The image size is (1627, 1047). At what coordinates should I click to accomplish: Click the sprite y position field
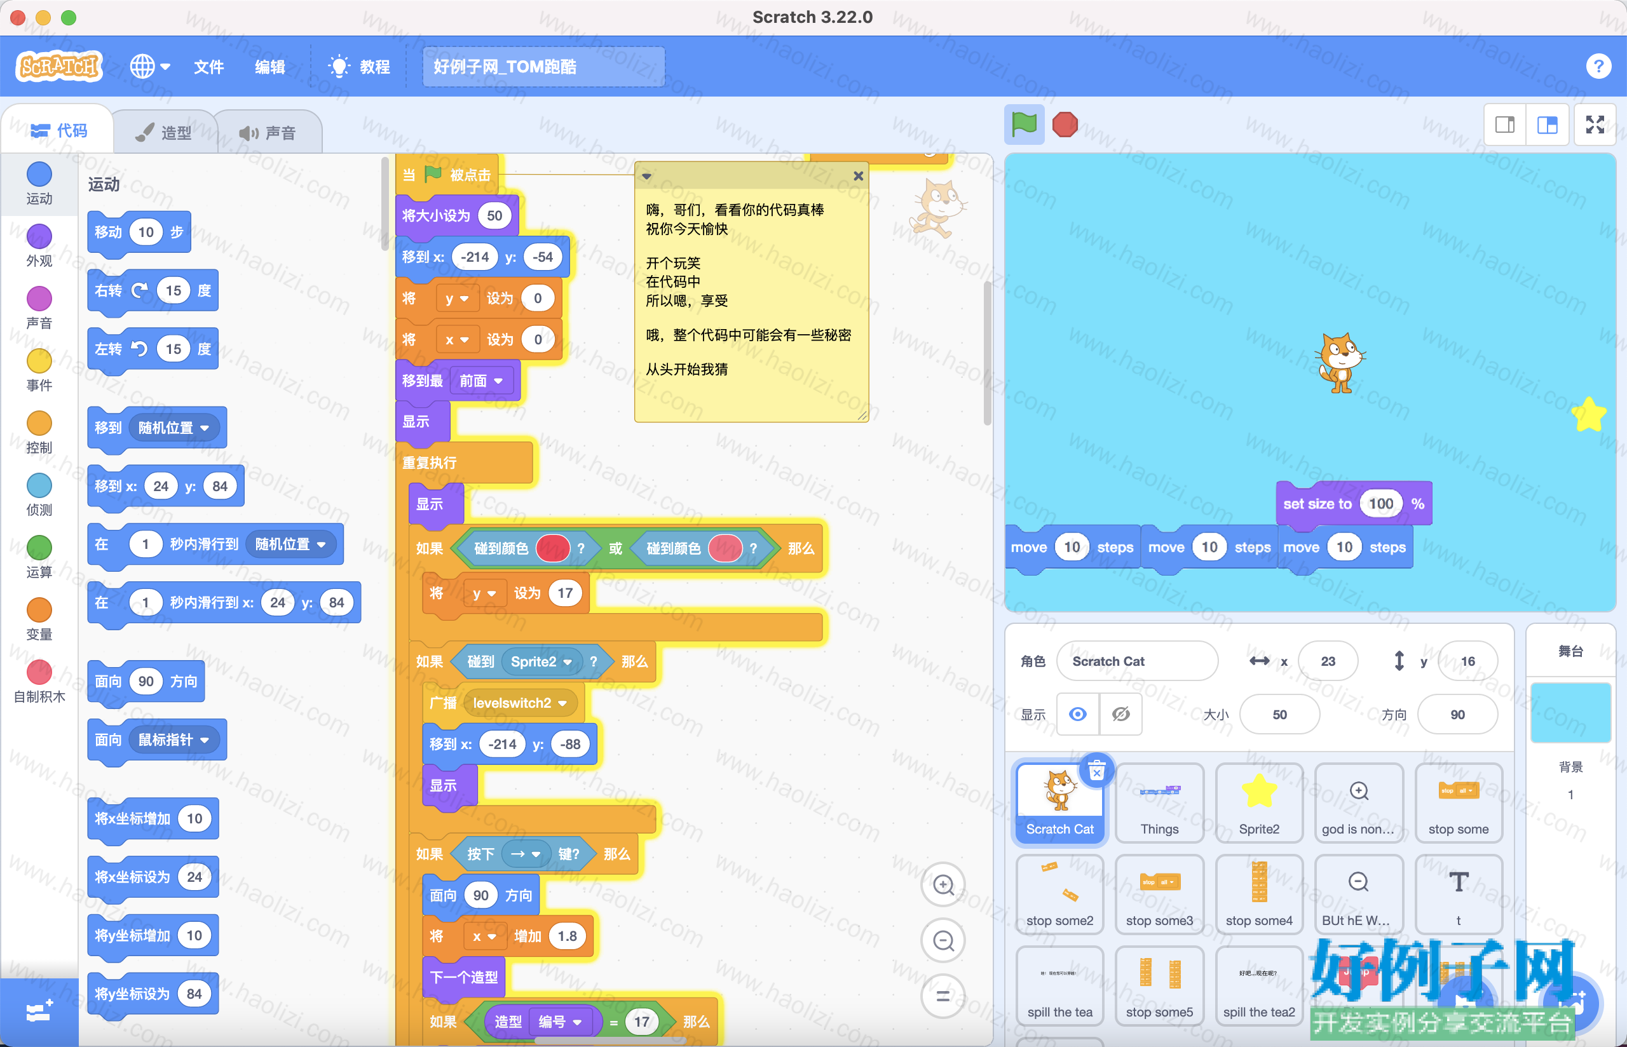click(1467, 661)
